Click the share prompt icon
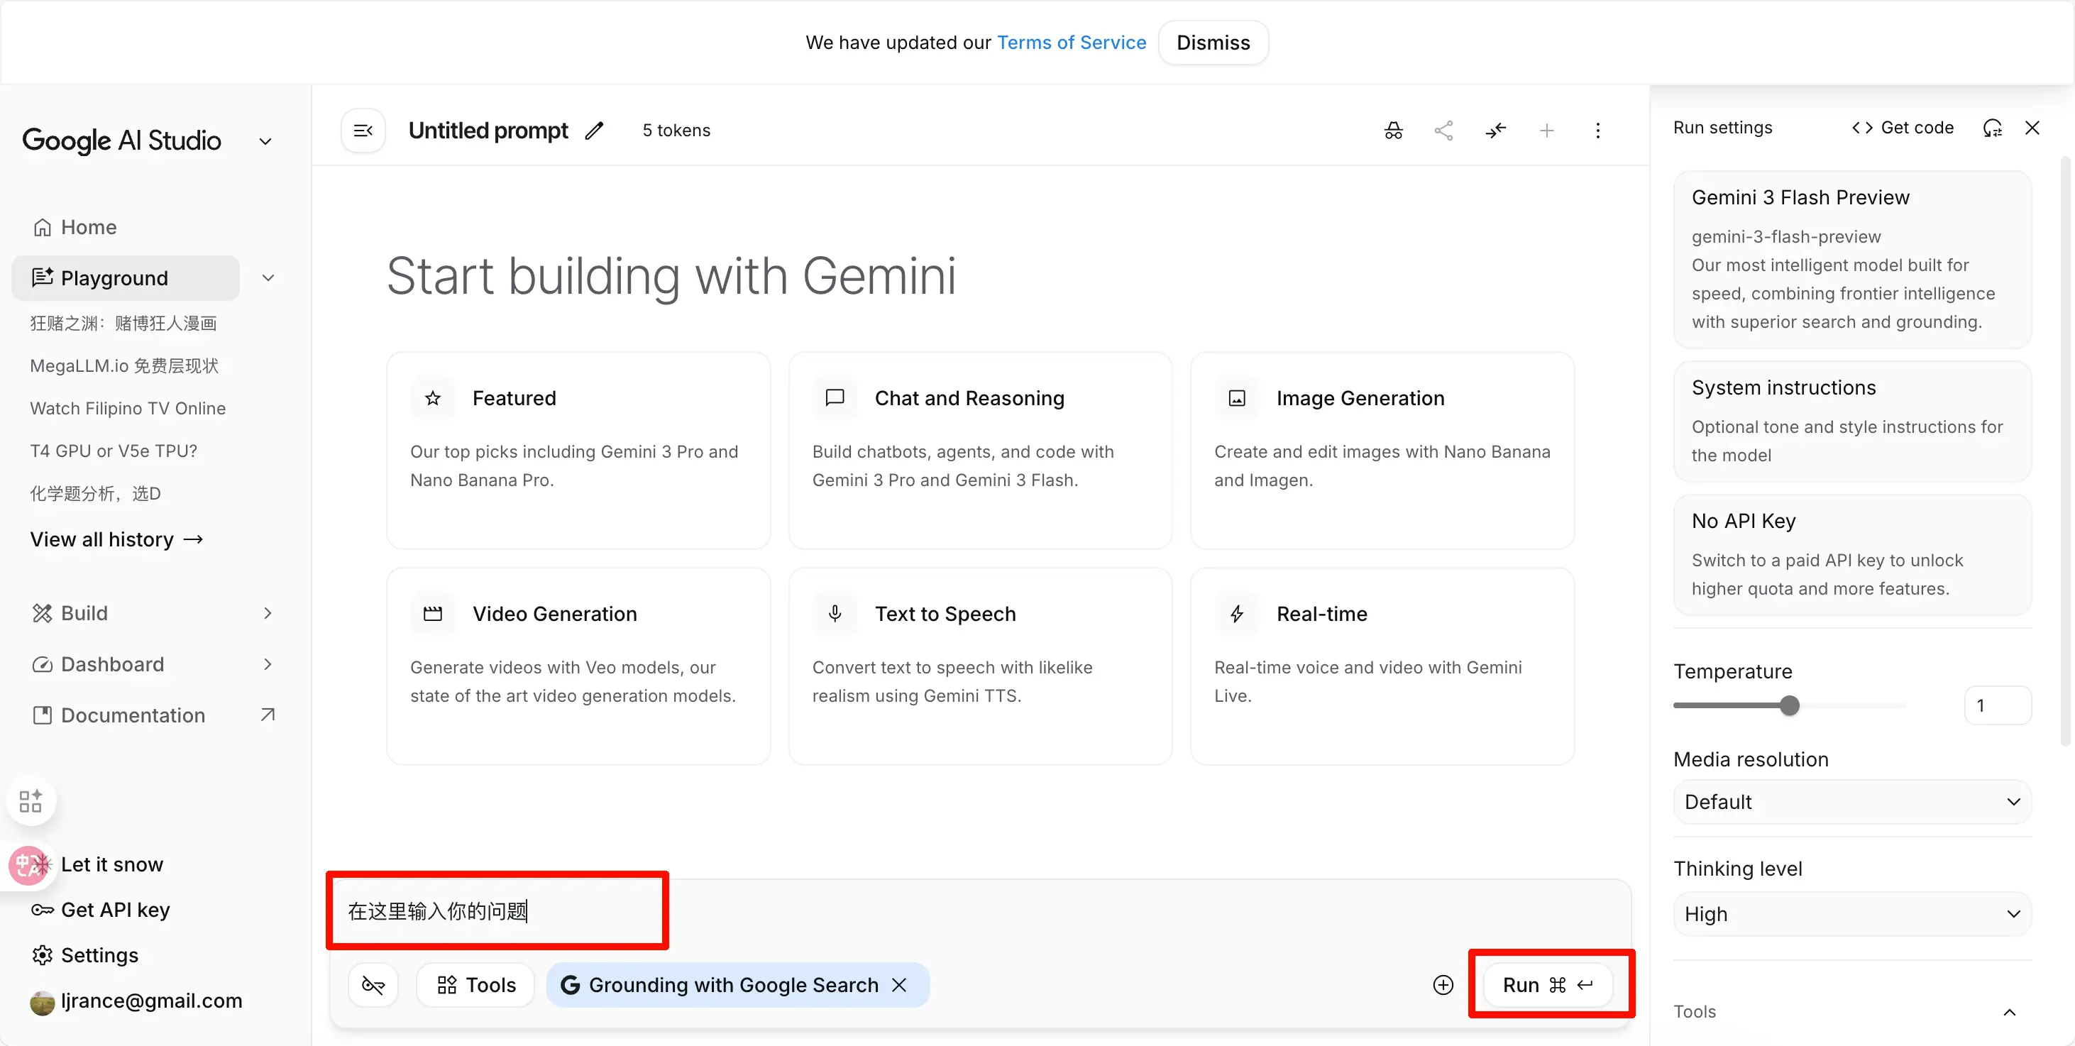 click(x=1444, y=131)
